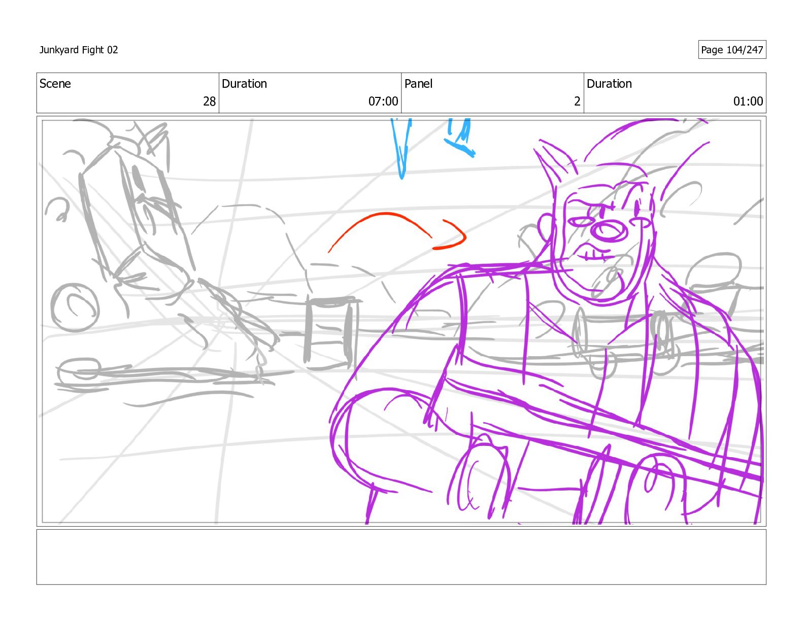
Task: Select scene duration value '07:00'
Action: tap(383, 101)
